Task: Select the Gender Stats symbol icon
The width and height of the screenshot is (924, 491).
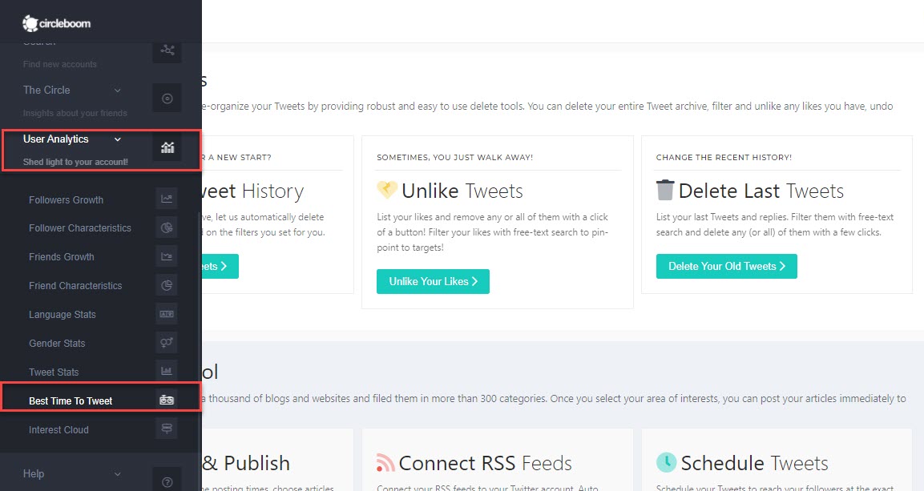Action: point(167,343)
